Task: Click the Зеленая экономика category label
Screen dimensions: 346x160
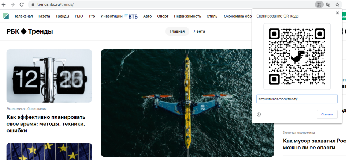Action: coord(299,133)
